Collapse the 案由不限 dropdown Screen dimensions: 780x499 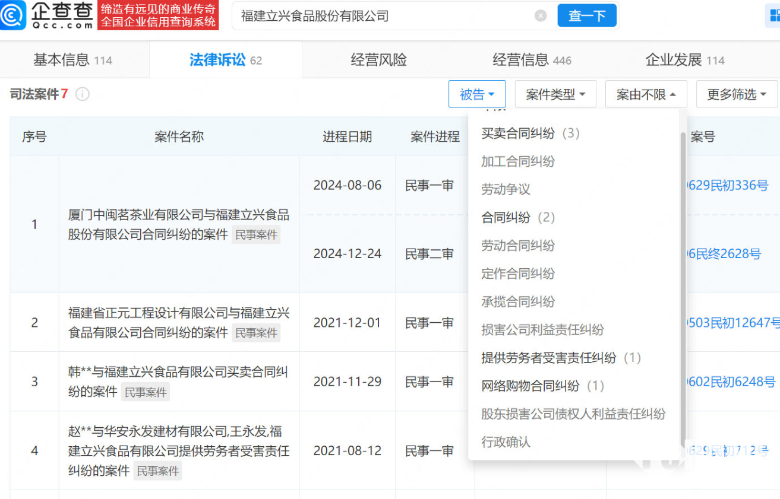646,94
